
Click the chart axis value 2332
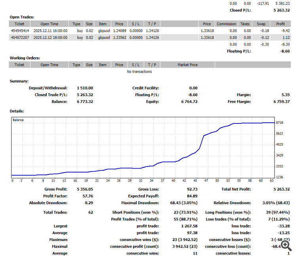(x=280, y=166)
